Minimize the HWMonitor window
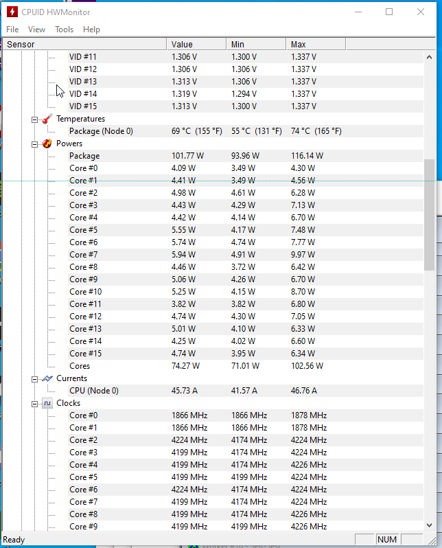The height and width of the screenshot is (548, 442). pos(358,12)
